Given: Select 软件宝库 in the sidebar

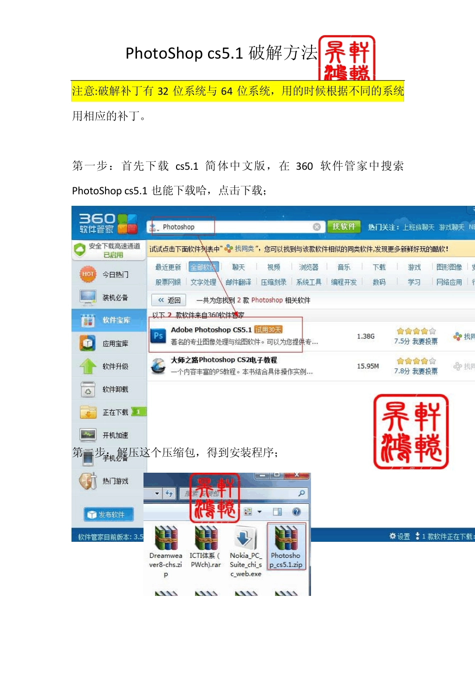Looking at the screenshot, I should [x=109, y=320].
